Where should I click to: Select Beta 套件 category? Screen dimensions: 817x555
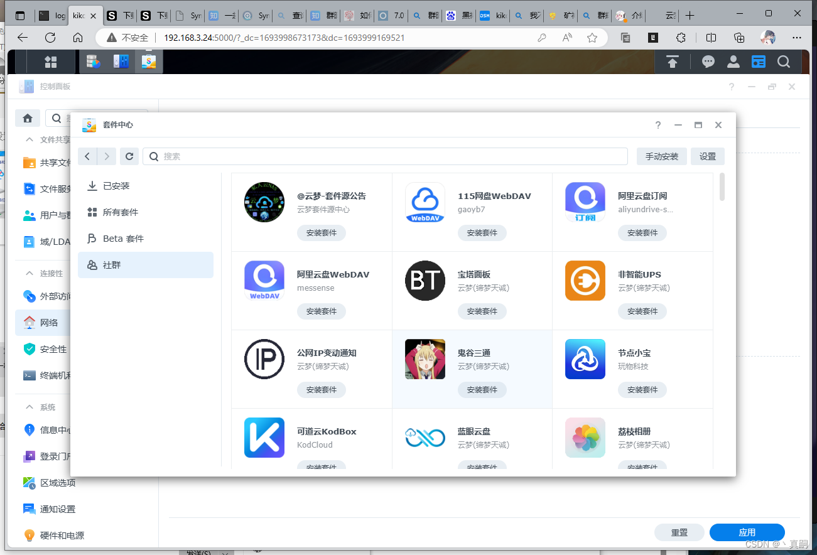(146, 239)
